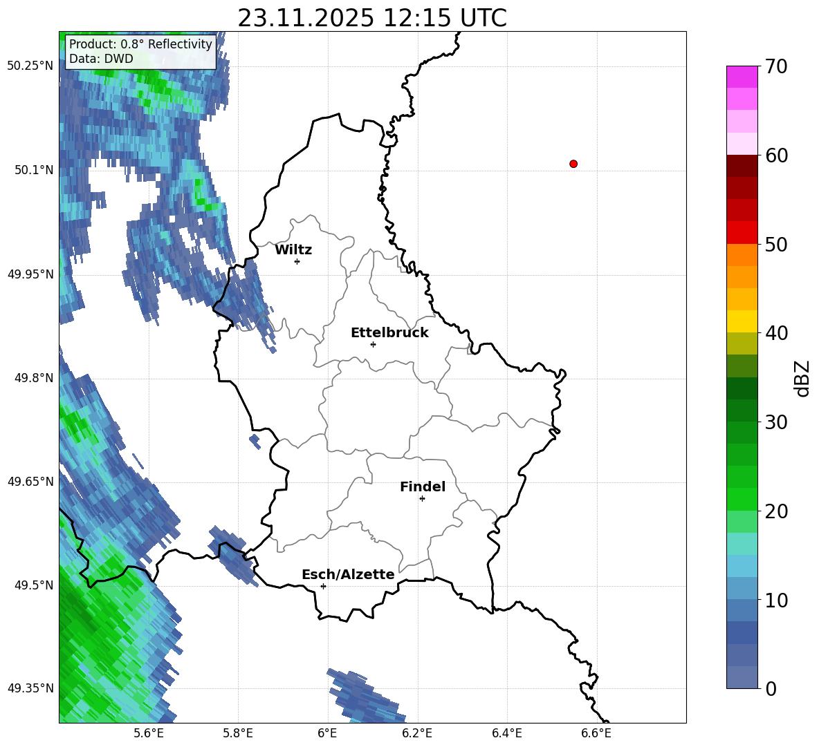Screen dimensions: 819x747
Task: Click the 30 value on colorbar
Action: click(776, 422)
